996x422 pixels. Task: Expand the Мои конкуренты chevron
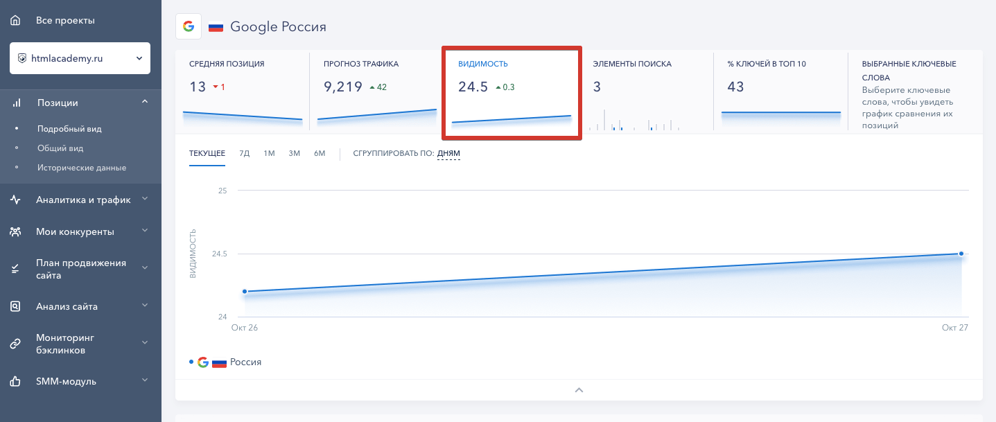click(x=145, y=231)
